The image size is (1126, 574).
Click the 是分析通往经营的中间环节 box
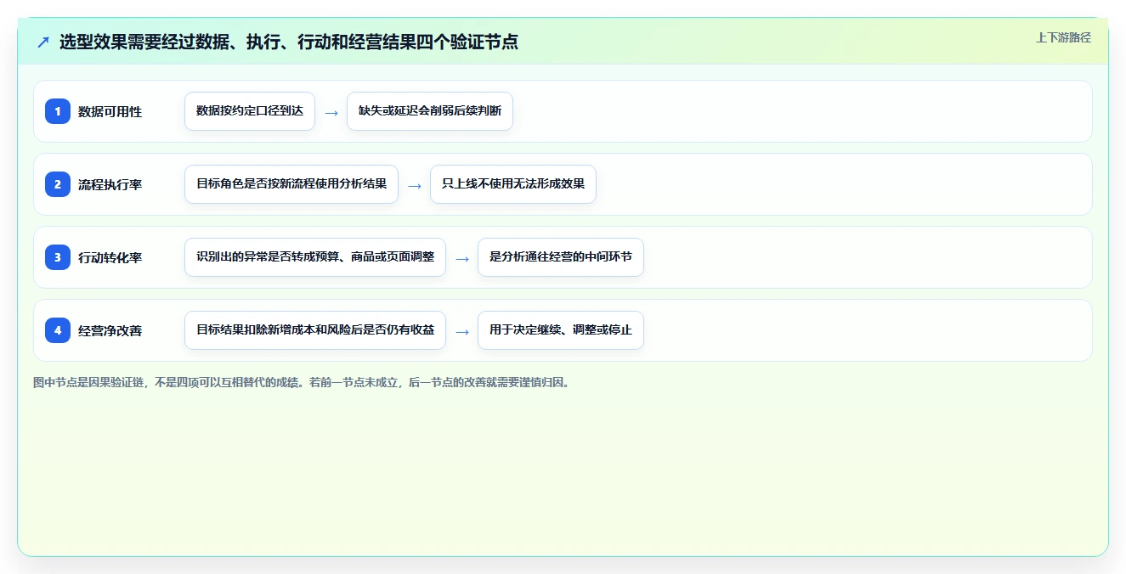561,257
